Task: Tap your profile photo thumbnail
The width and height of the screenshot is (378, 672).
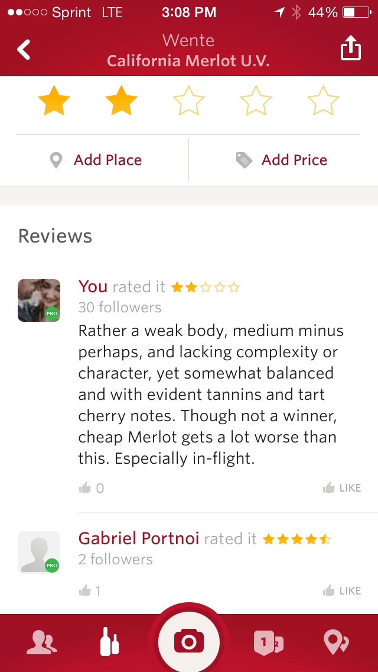Action: (x=39, y=301)
